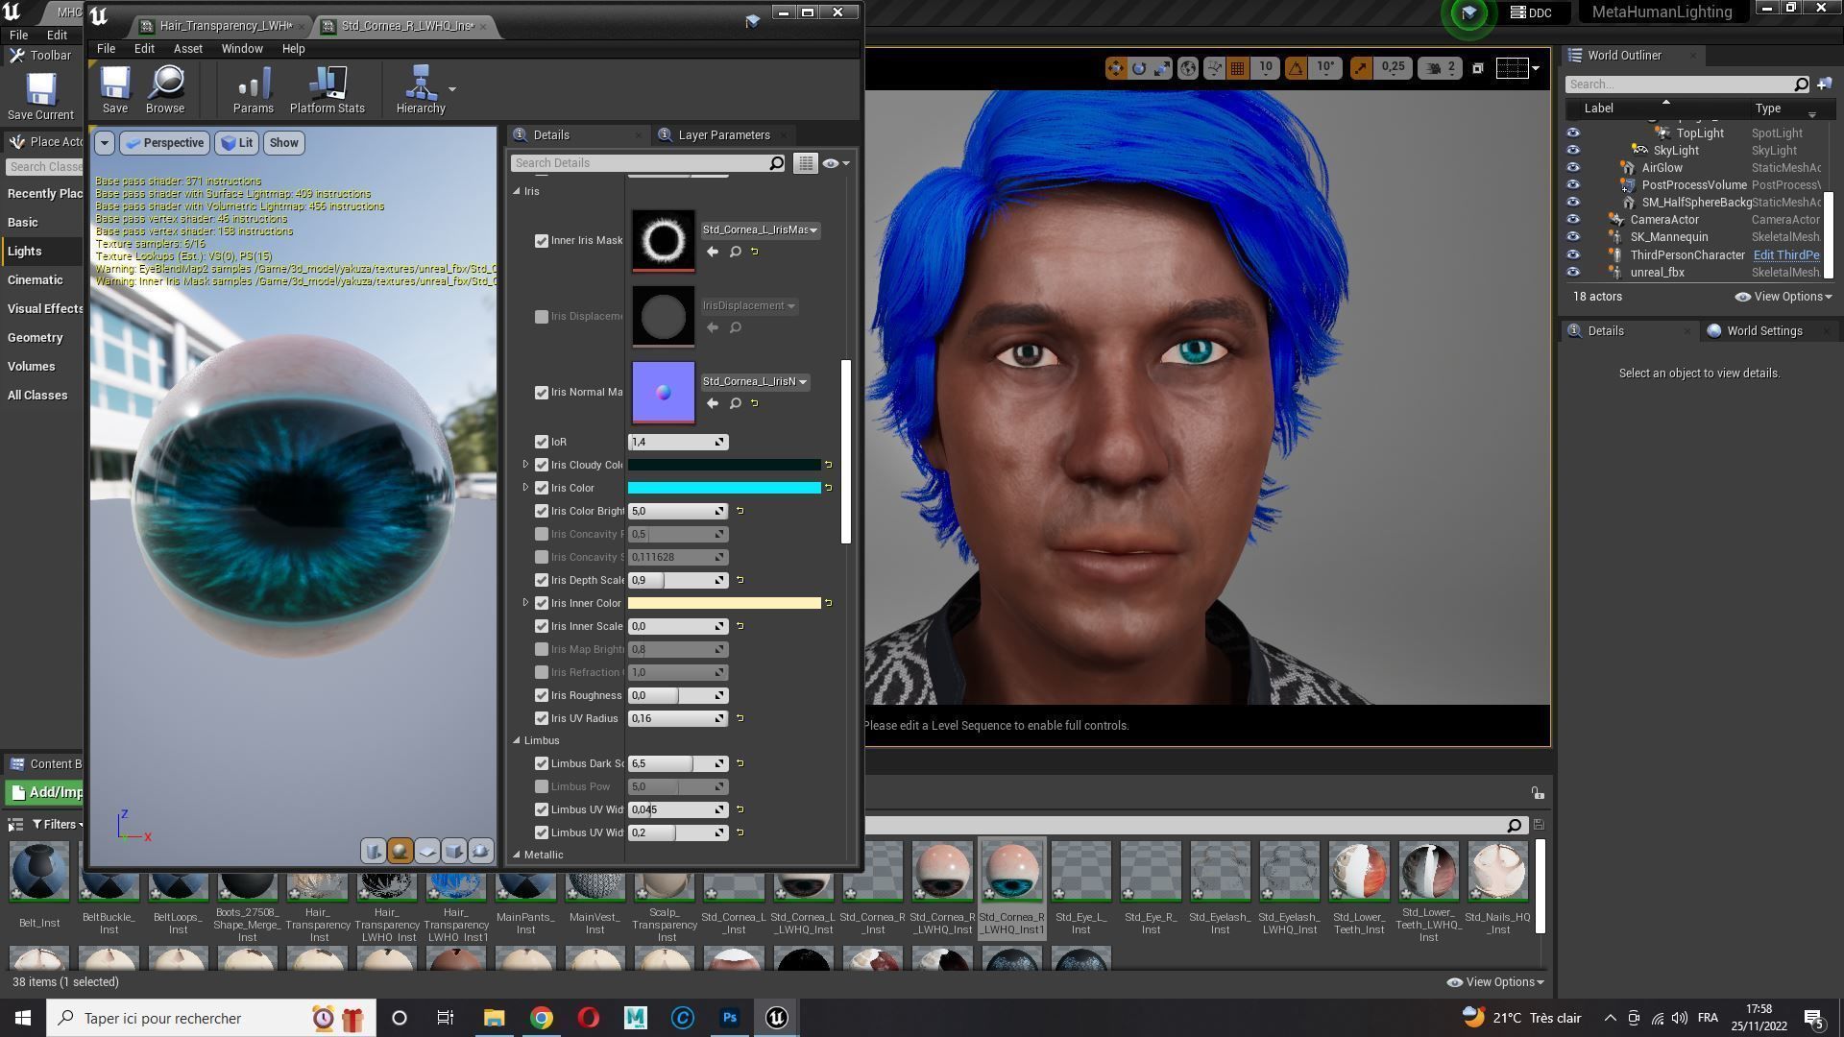1844x1037 pixels.
Task: Hide SkyLight actor with eye icon
Action: click(1572, 151)
